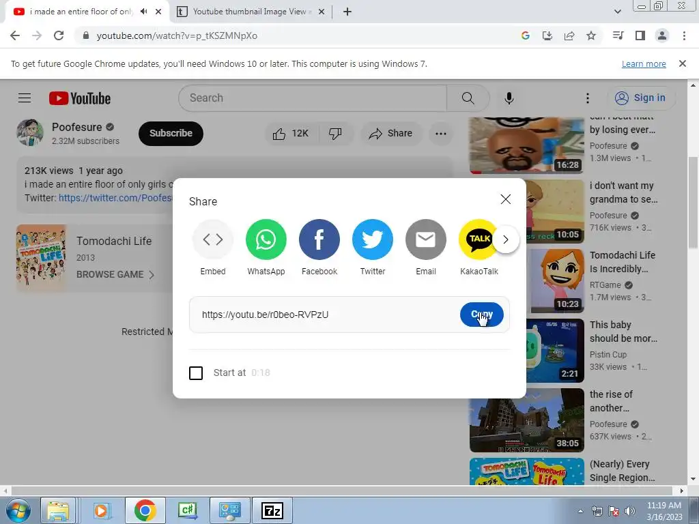This screenshot has height=524, width=699.
Task: Focus the YouTube Search box
Action: [x=313, y=98]
